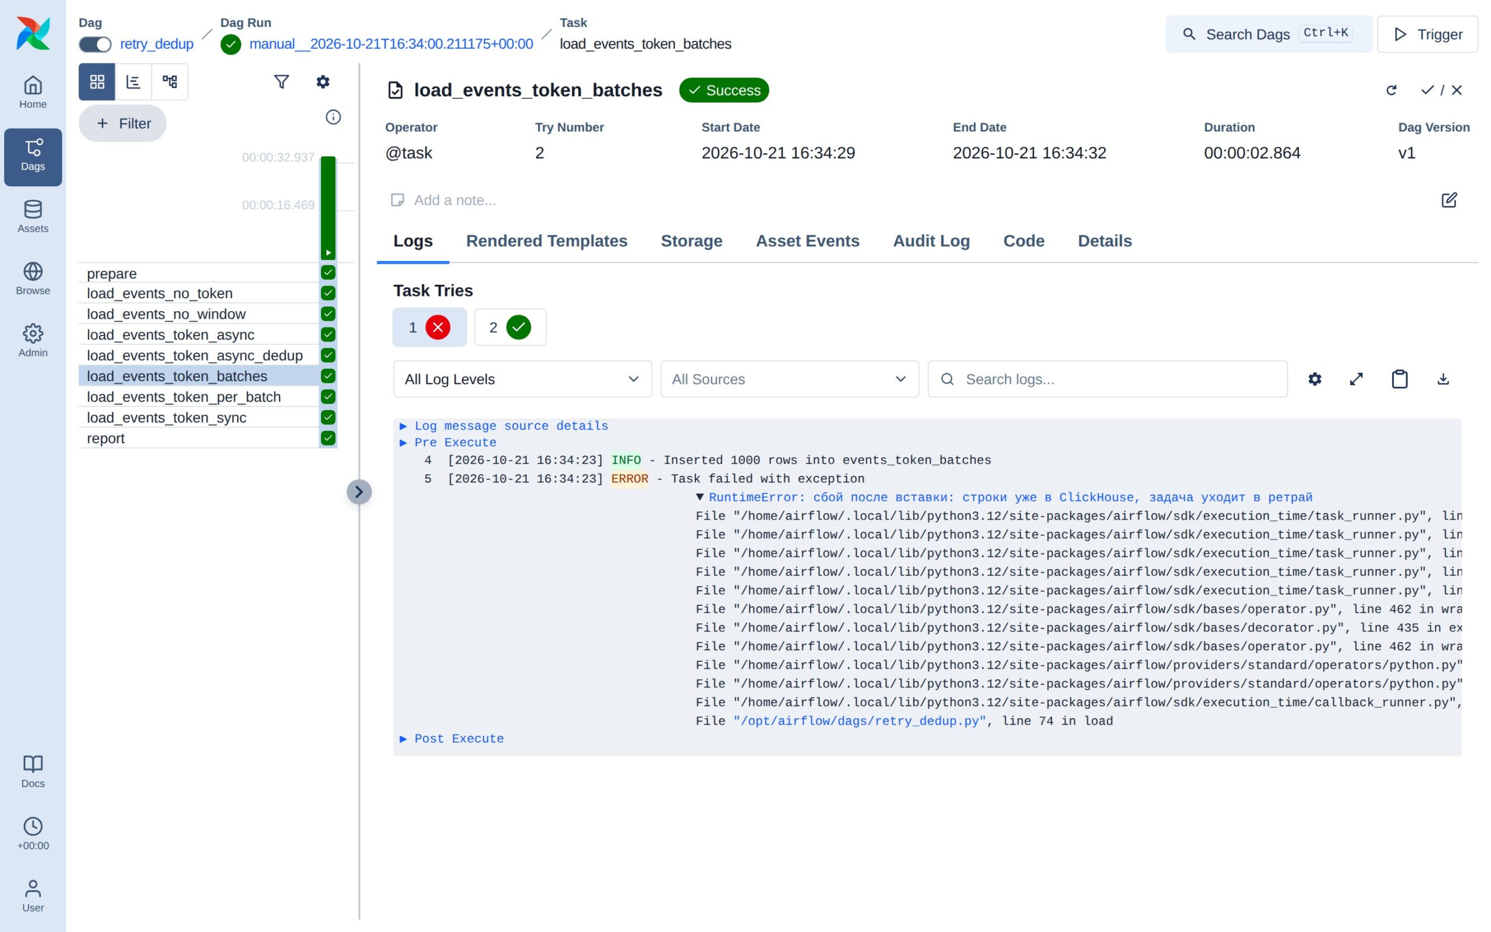Edit the note with pencil icon
Image resolution: width=1491 pixels, height=932 pixels.
tap(1449, 200)
